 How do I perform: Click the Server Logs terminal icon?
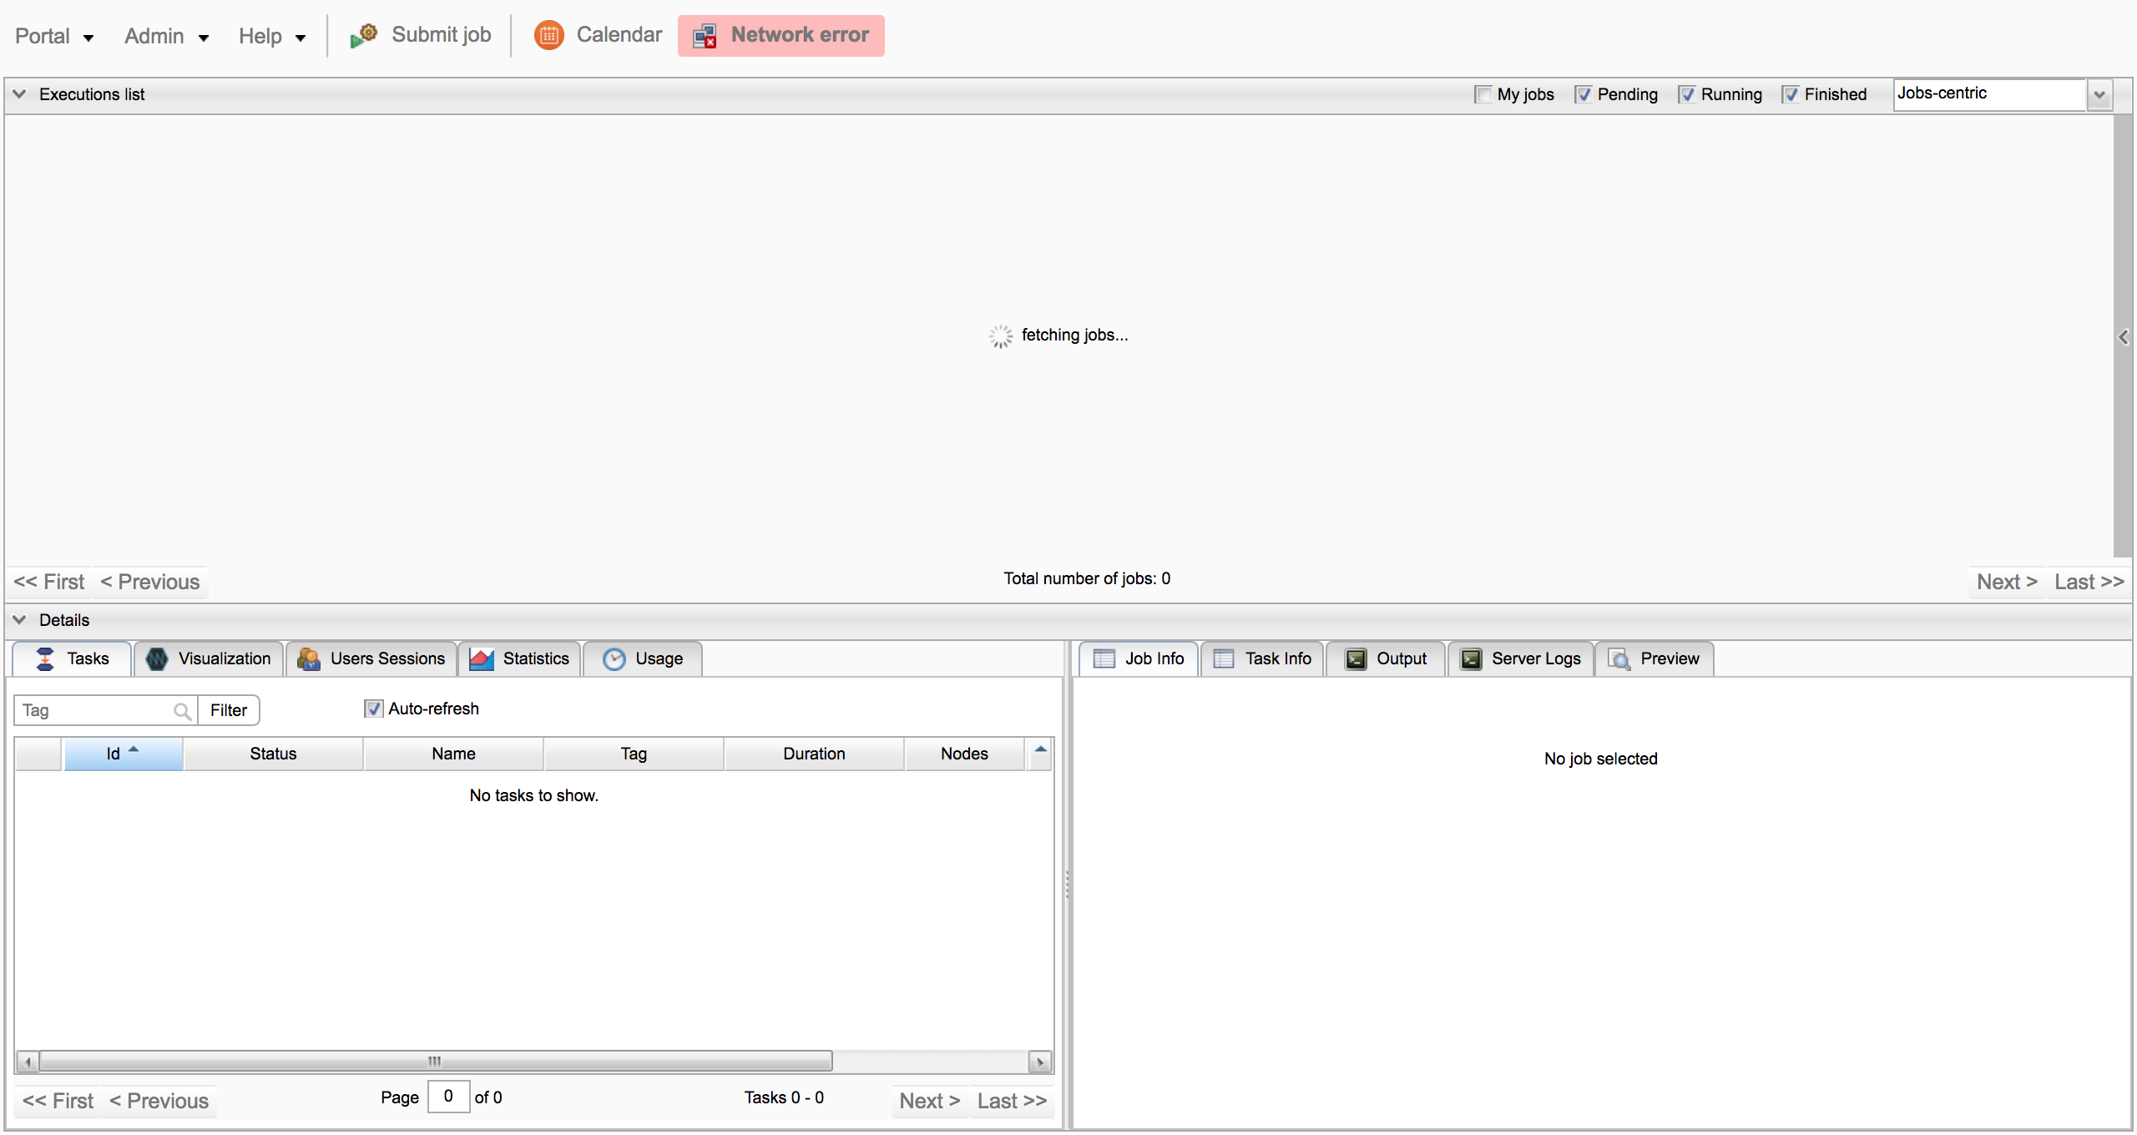(x=1471, y=658)
